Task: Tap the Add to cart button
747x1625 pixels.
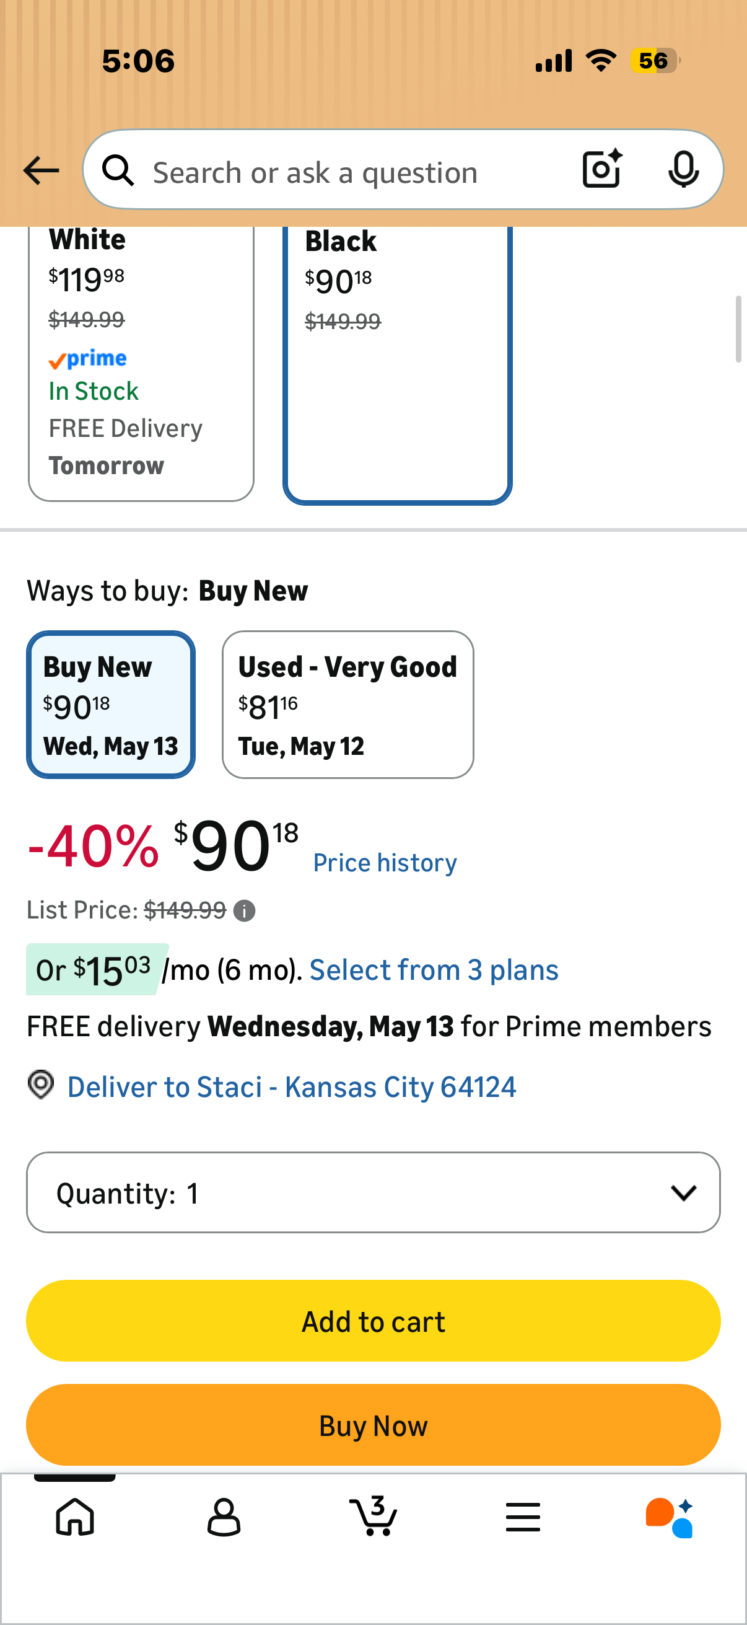Action: point(373,1321)
